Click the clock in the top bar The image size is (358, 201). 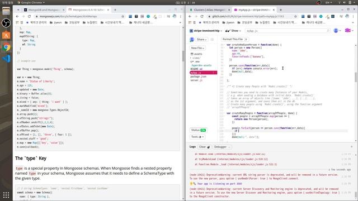[185, 2]
